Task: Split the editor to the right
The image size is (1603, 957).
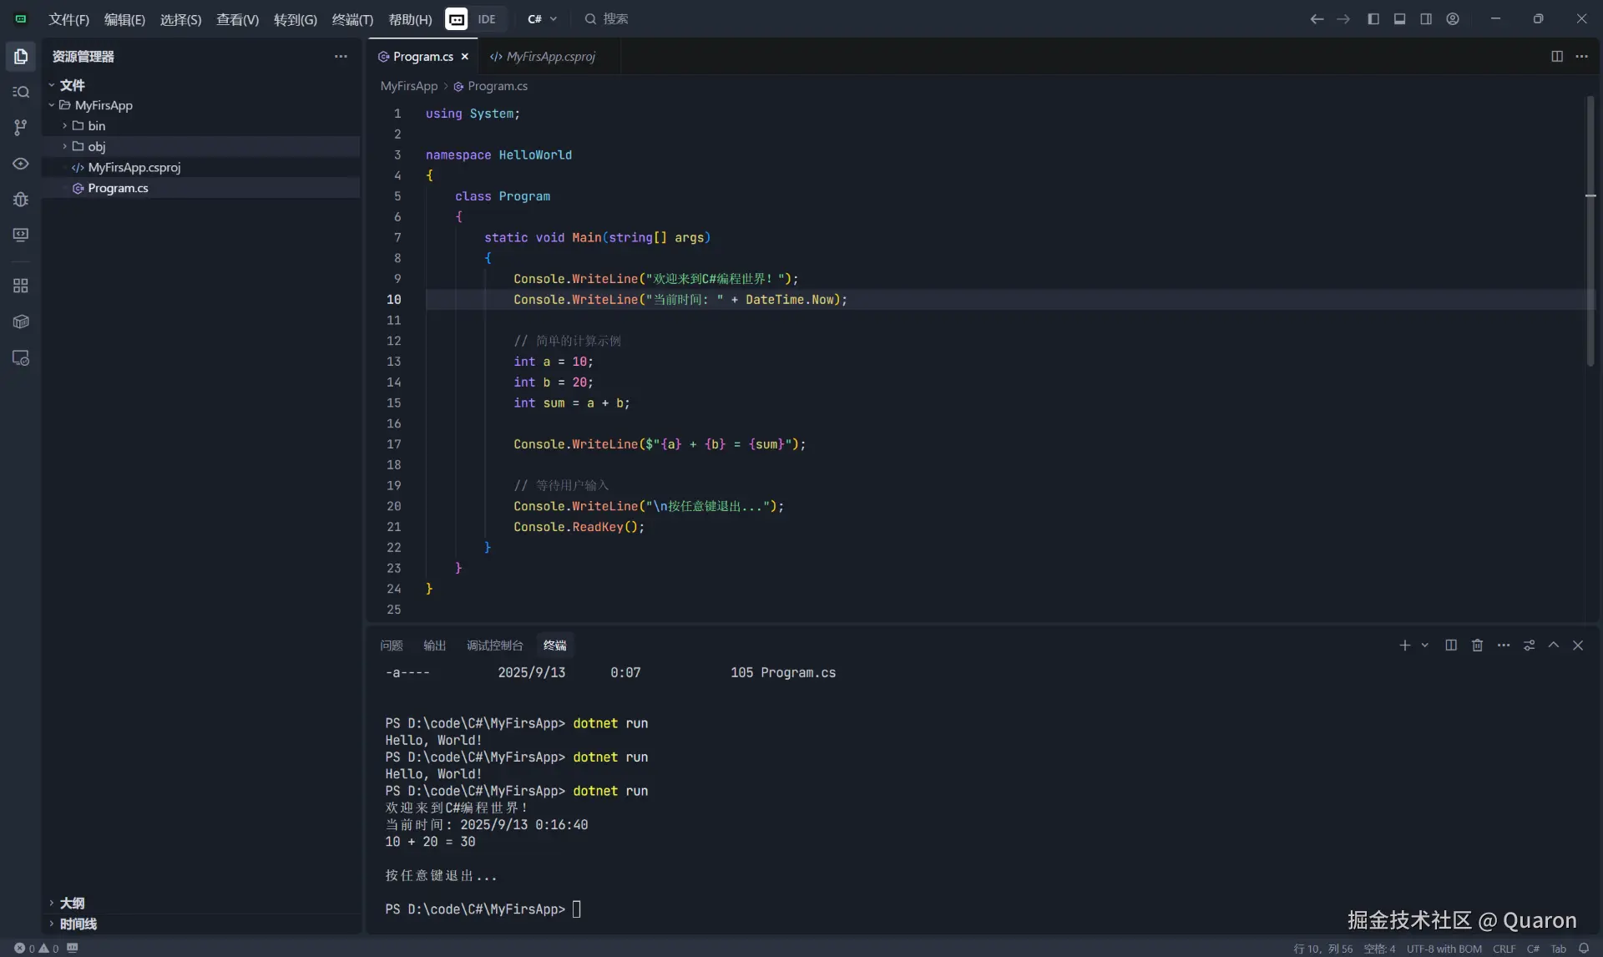Action: coord(1556,56)
